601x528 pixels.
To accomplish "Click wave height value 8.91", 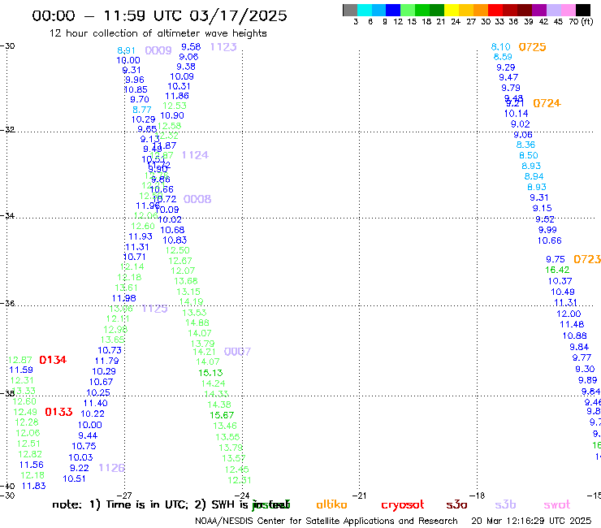I will click(126, 50).
